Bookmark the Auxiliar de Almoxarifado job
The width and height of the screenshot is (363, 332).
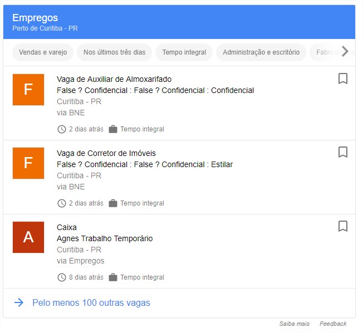[343, 79]
